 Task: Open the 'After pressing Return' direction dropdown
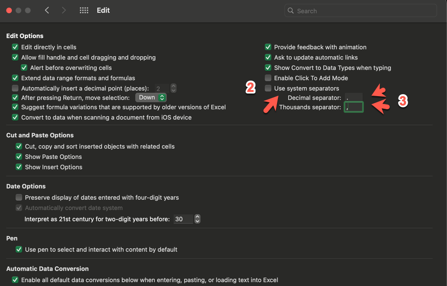pos(150,97)
